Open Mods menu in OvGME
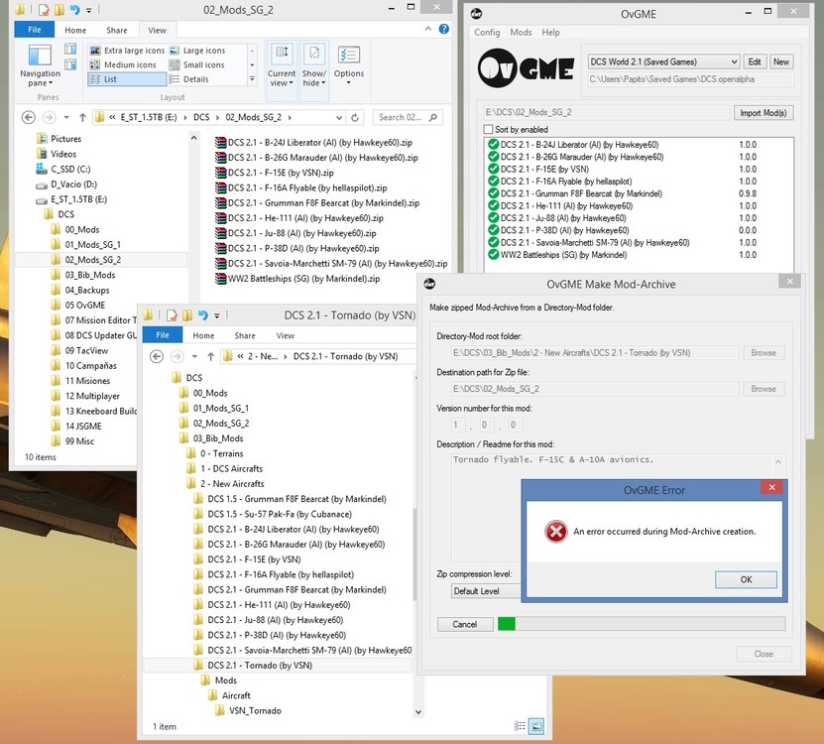 pyautogui.click(x=521, y=32)
